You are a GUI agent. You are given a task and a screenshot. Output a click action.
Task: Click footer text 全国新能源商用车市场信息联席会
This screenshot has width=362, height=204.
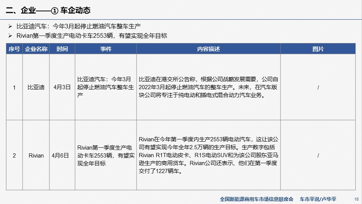[x=256, y=199]
